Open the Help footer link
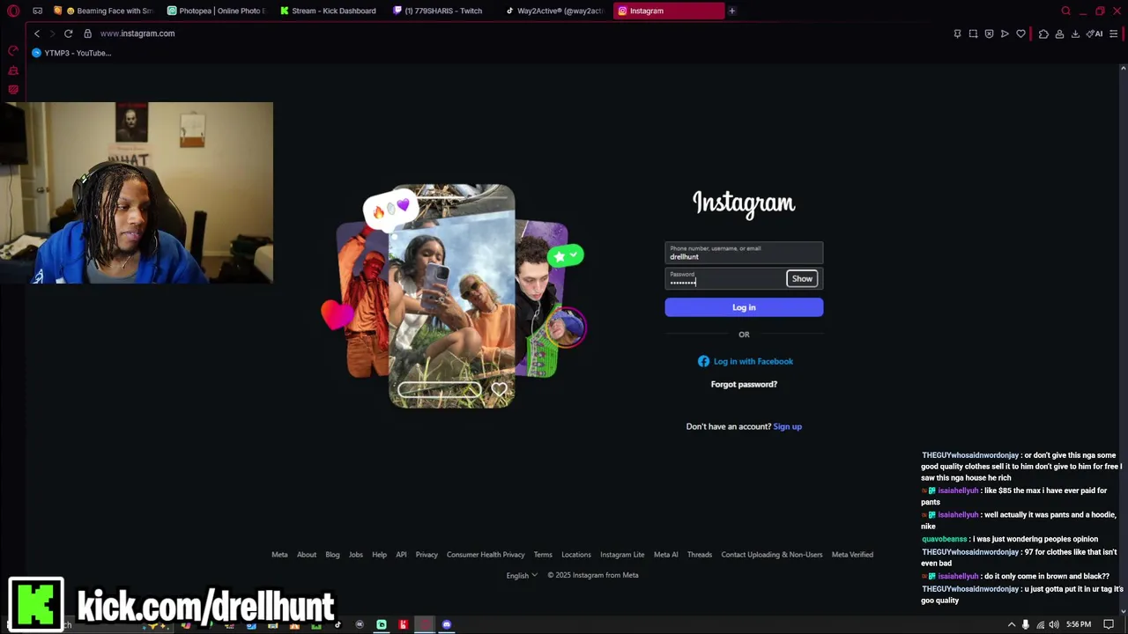This screenshot has width=1128, height=634. 379,555
